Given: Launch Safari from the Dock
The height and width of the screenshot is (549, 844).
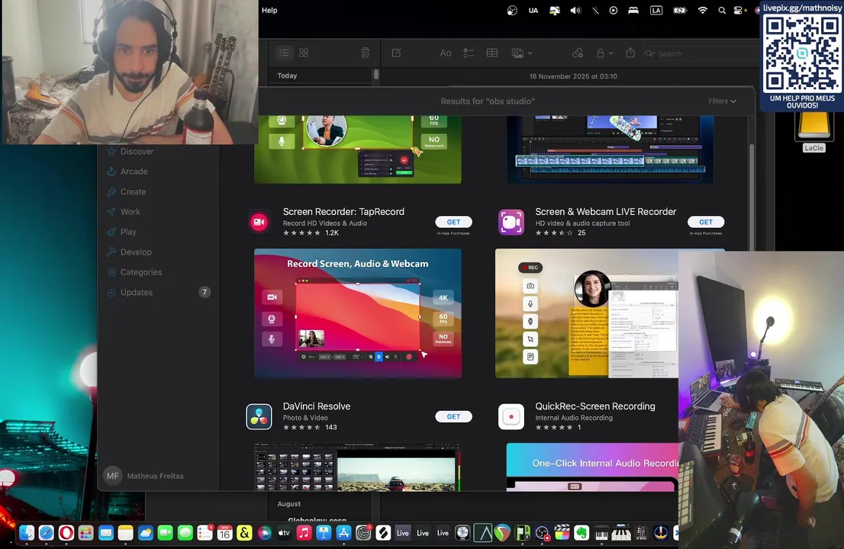Looking at the screenshot, I should 47,533.
